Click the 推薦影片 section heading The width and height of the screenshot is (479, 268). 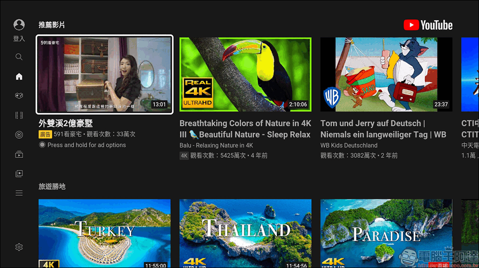pos(52,25)
